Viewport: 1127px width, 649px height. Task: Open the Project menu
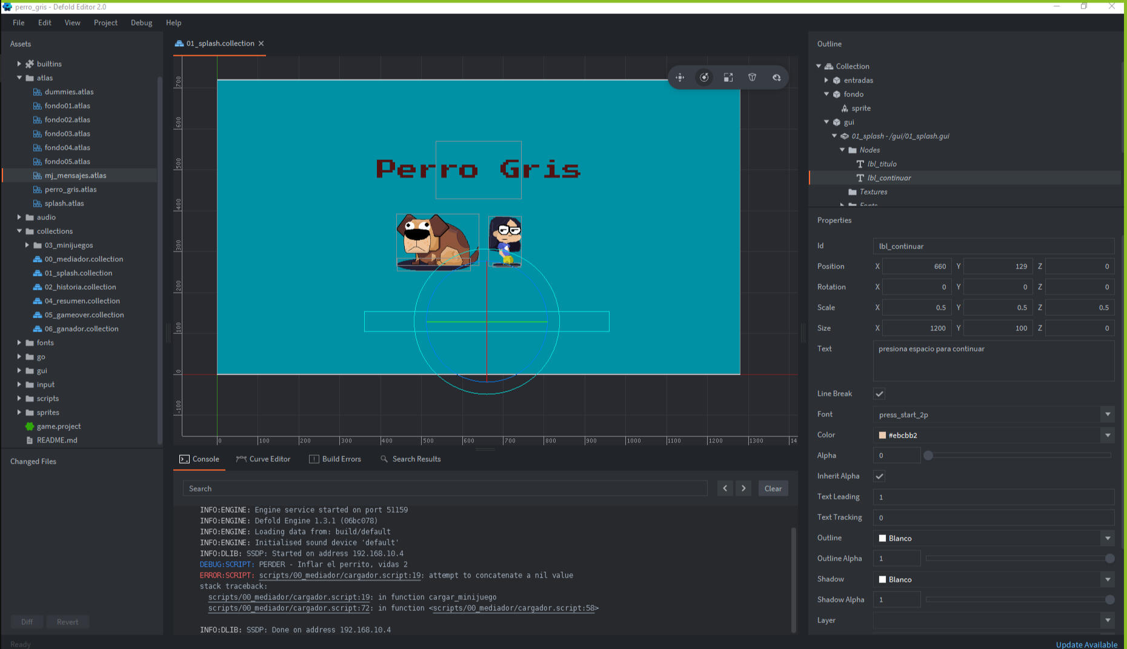(x=105, y=22)
